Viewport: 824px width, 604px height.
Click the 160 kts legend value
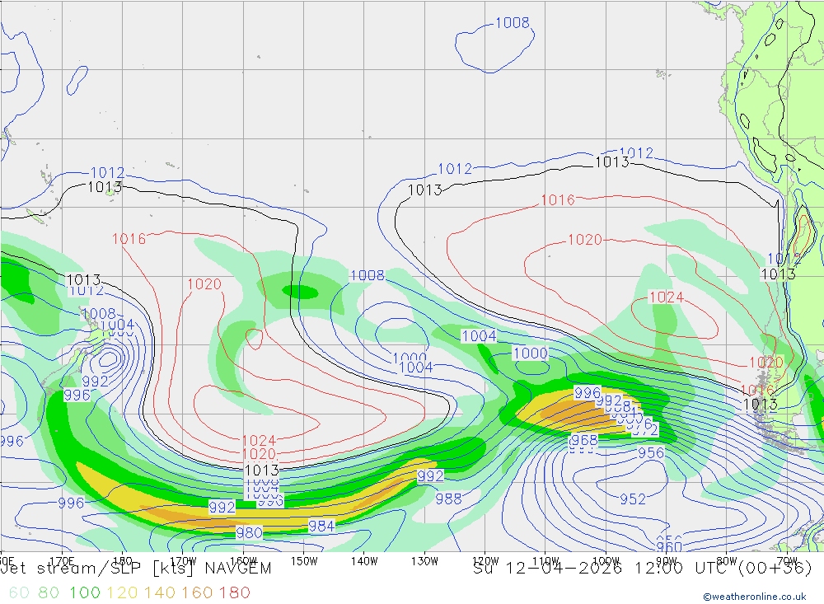pos(197,592)
